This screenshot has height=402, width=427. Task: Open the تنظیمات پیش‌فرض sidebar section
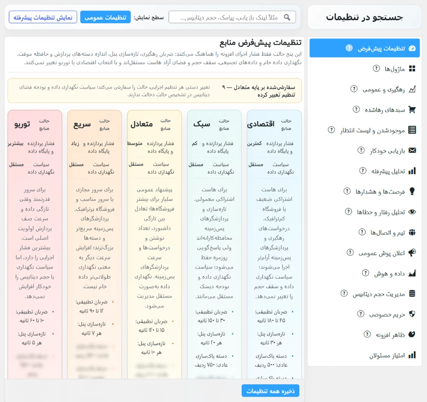point(364,48)
